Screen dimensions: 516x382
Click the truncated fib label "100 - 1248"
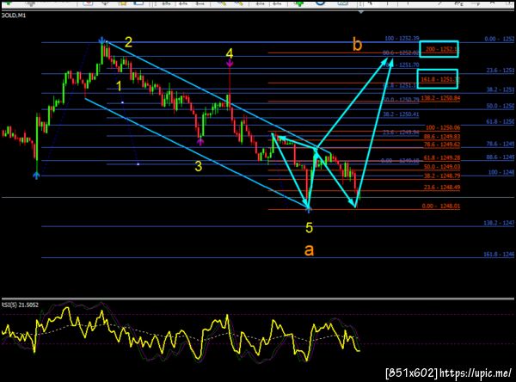(x=501, y=172)
